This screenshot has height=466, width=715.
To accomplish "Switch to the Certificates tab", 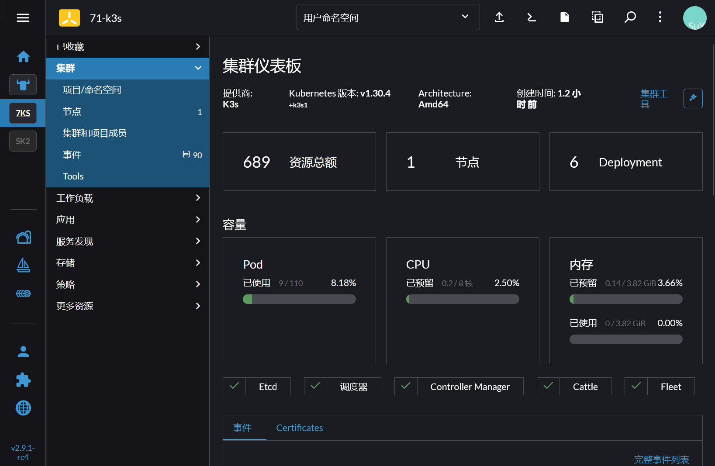I will 300,428.
